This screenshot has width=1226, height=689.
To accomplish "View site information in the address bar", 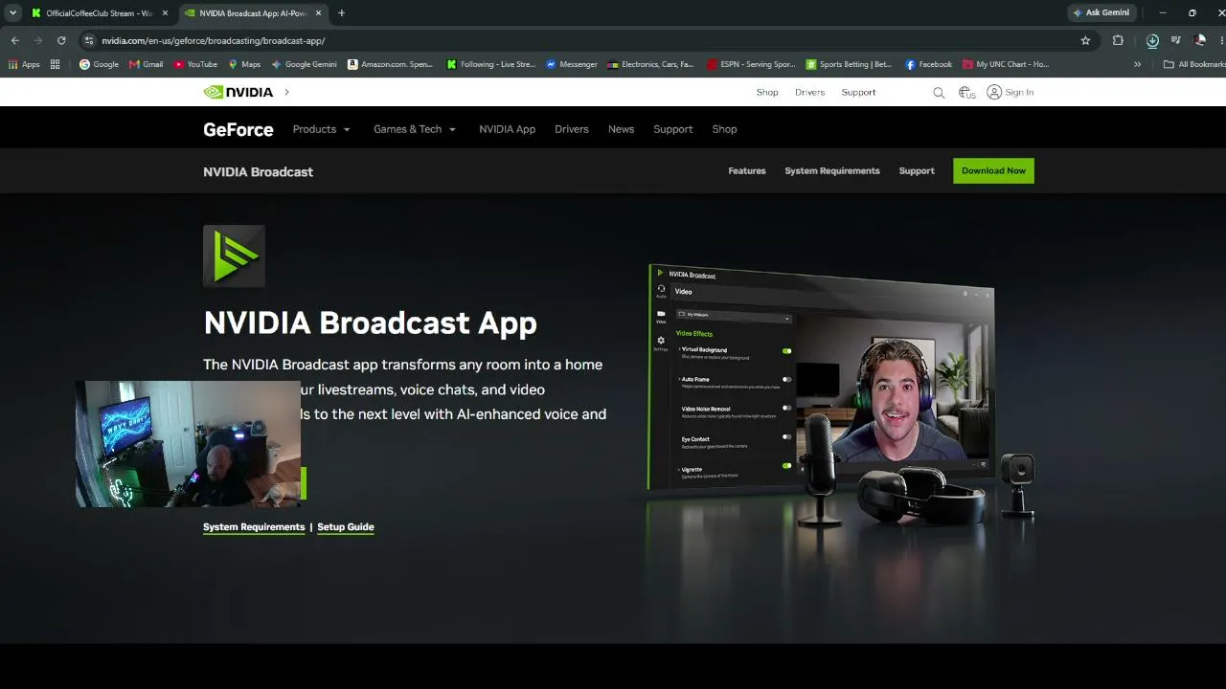I will 89,40.
